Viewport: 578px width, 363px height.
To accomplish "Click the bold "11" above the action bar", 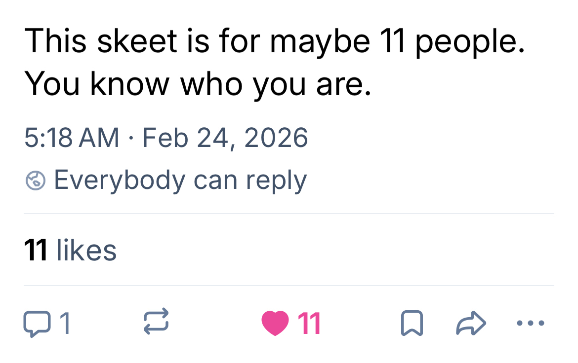I will tap(36, 250).
